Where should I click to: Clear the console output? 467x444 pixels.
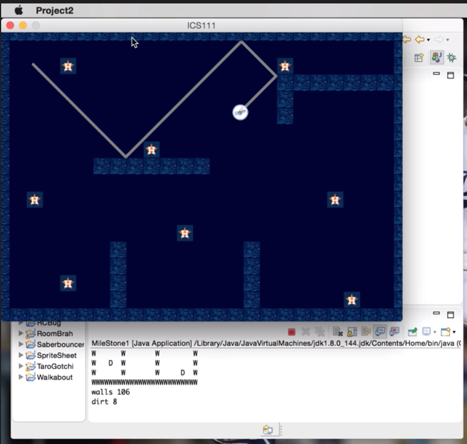click(x=338, y=331)
